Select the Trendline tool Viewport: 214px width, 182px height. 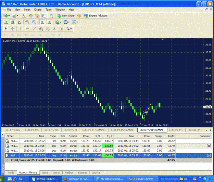(34, 29)
